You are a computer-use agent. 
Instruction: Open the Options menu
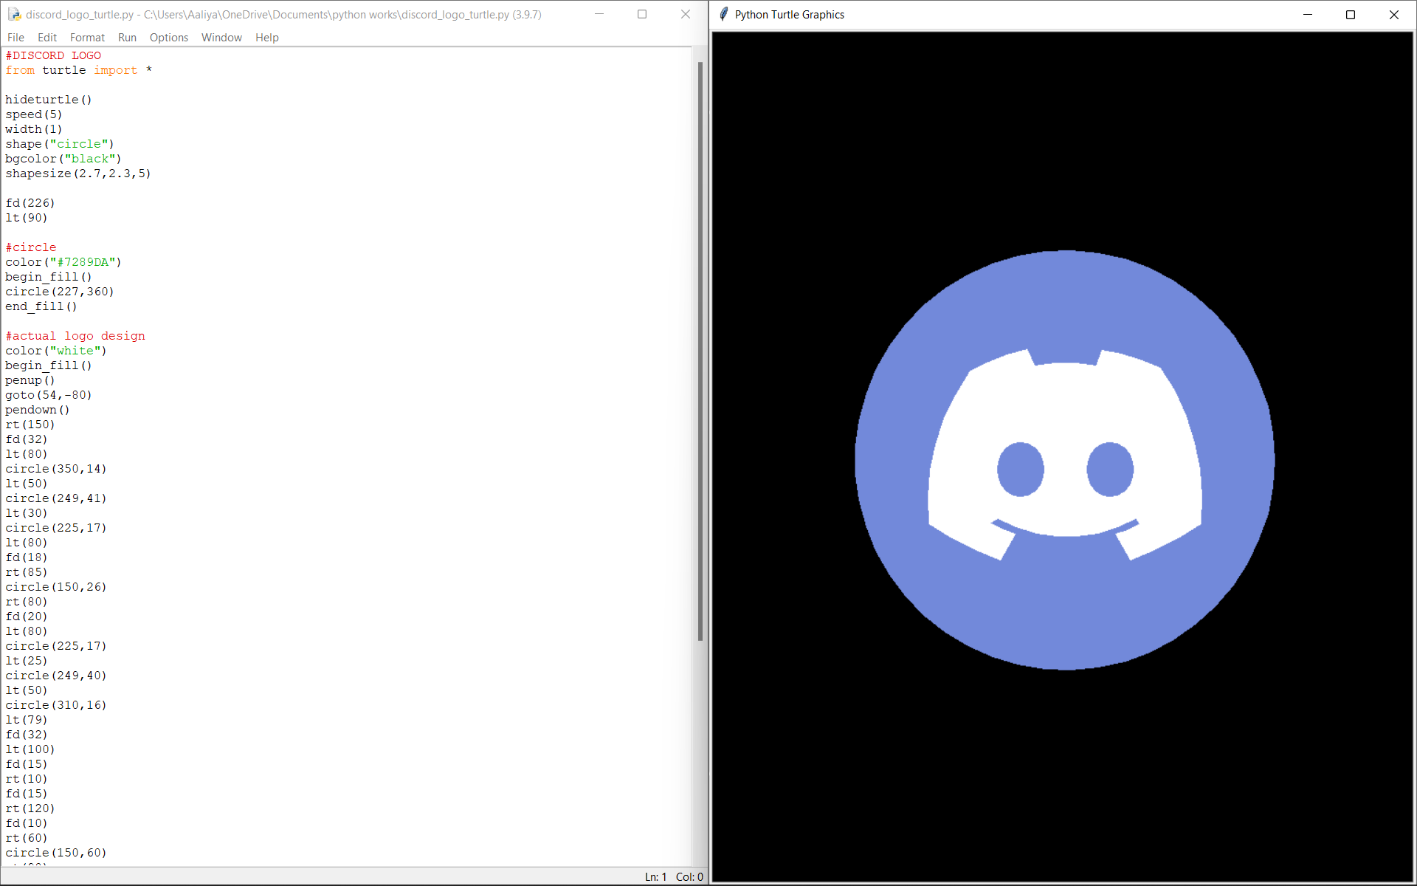169,37
